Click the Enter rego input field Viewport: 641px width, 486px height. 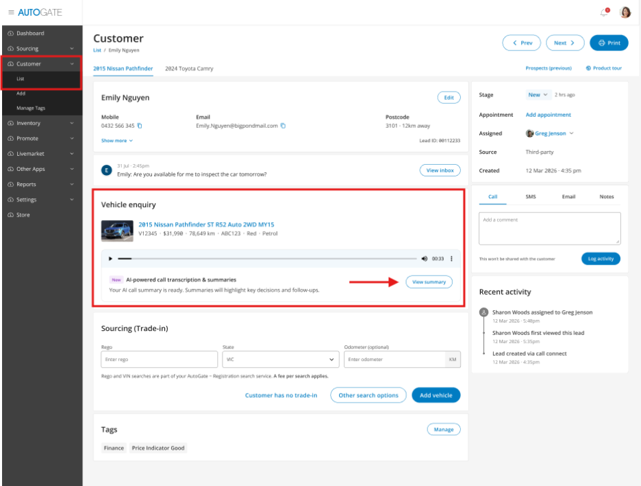coord(159,360)
